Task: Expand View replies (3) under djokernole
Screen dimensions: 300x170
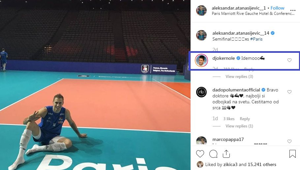Action: pos(239,77)
